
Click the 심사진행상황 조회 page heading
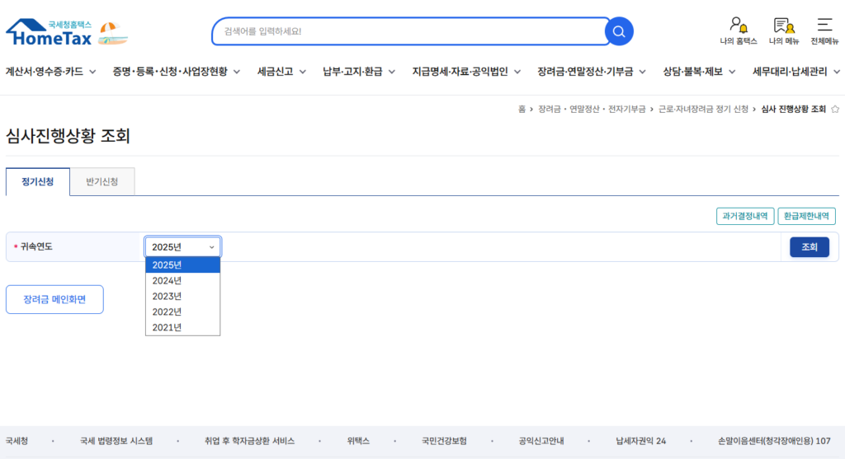(68, 136)
